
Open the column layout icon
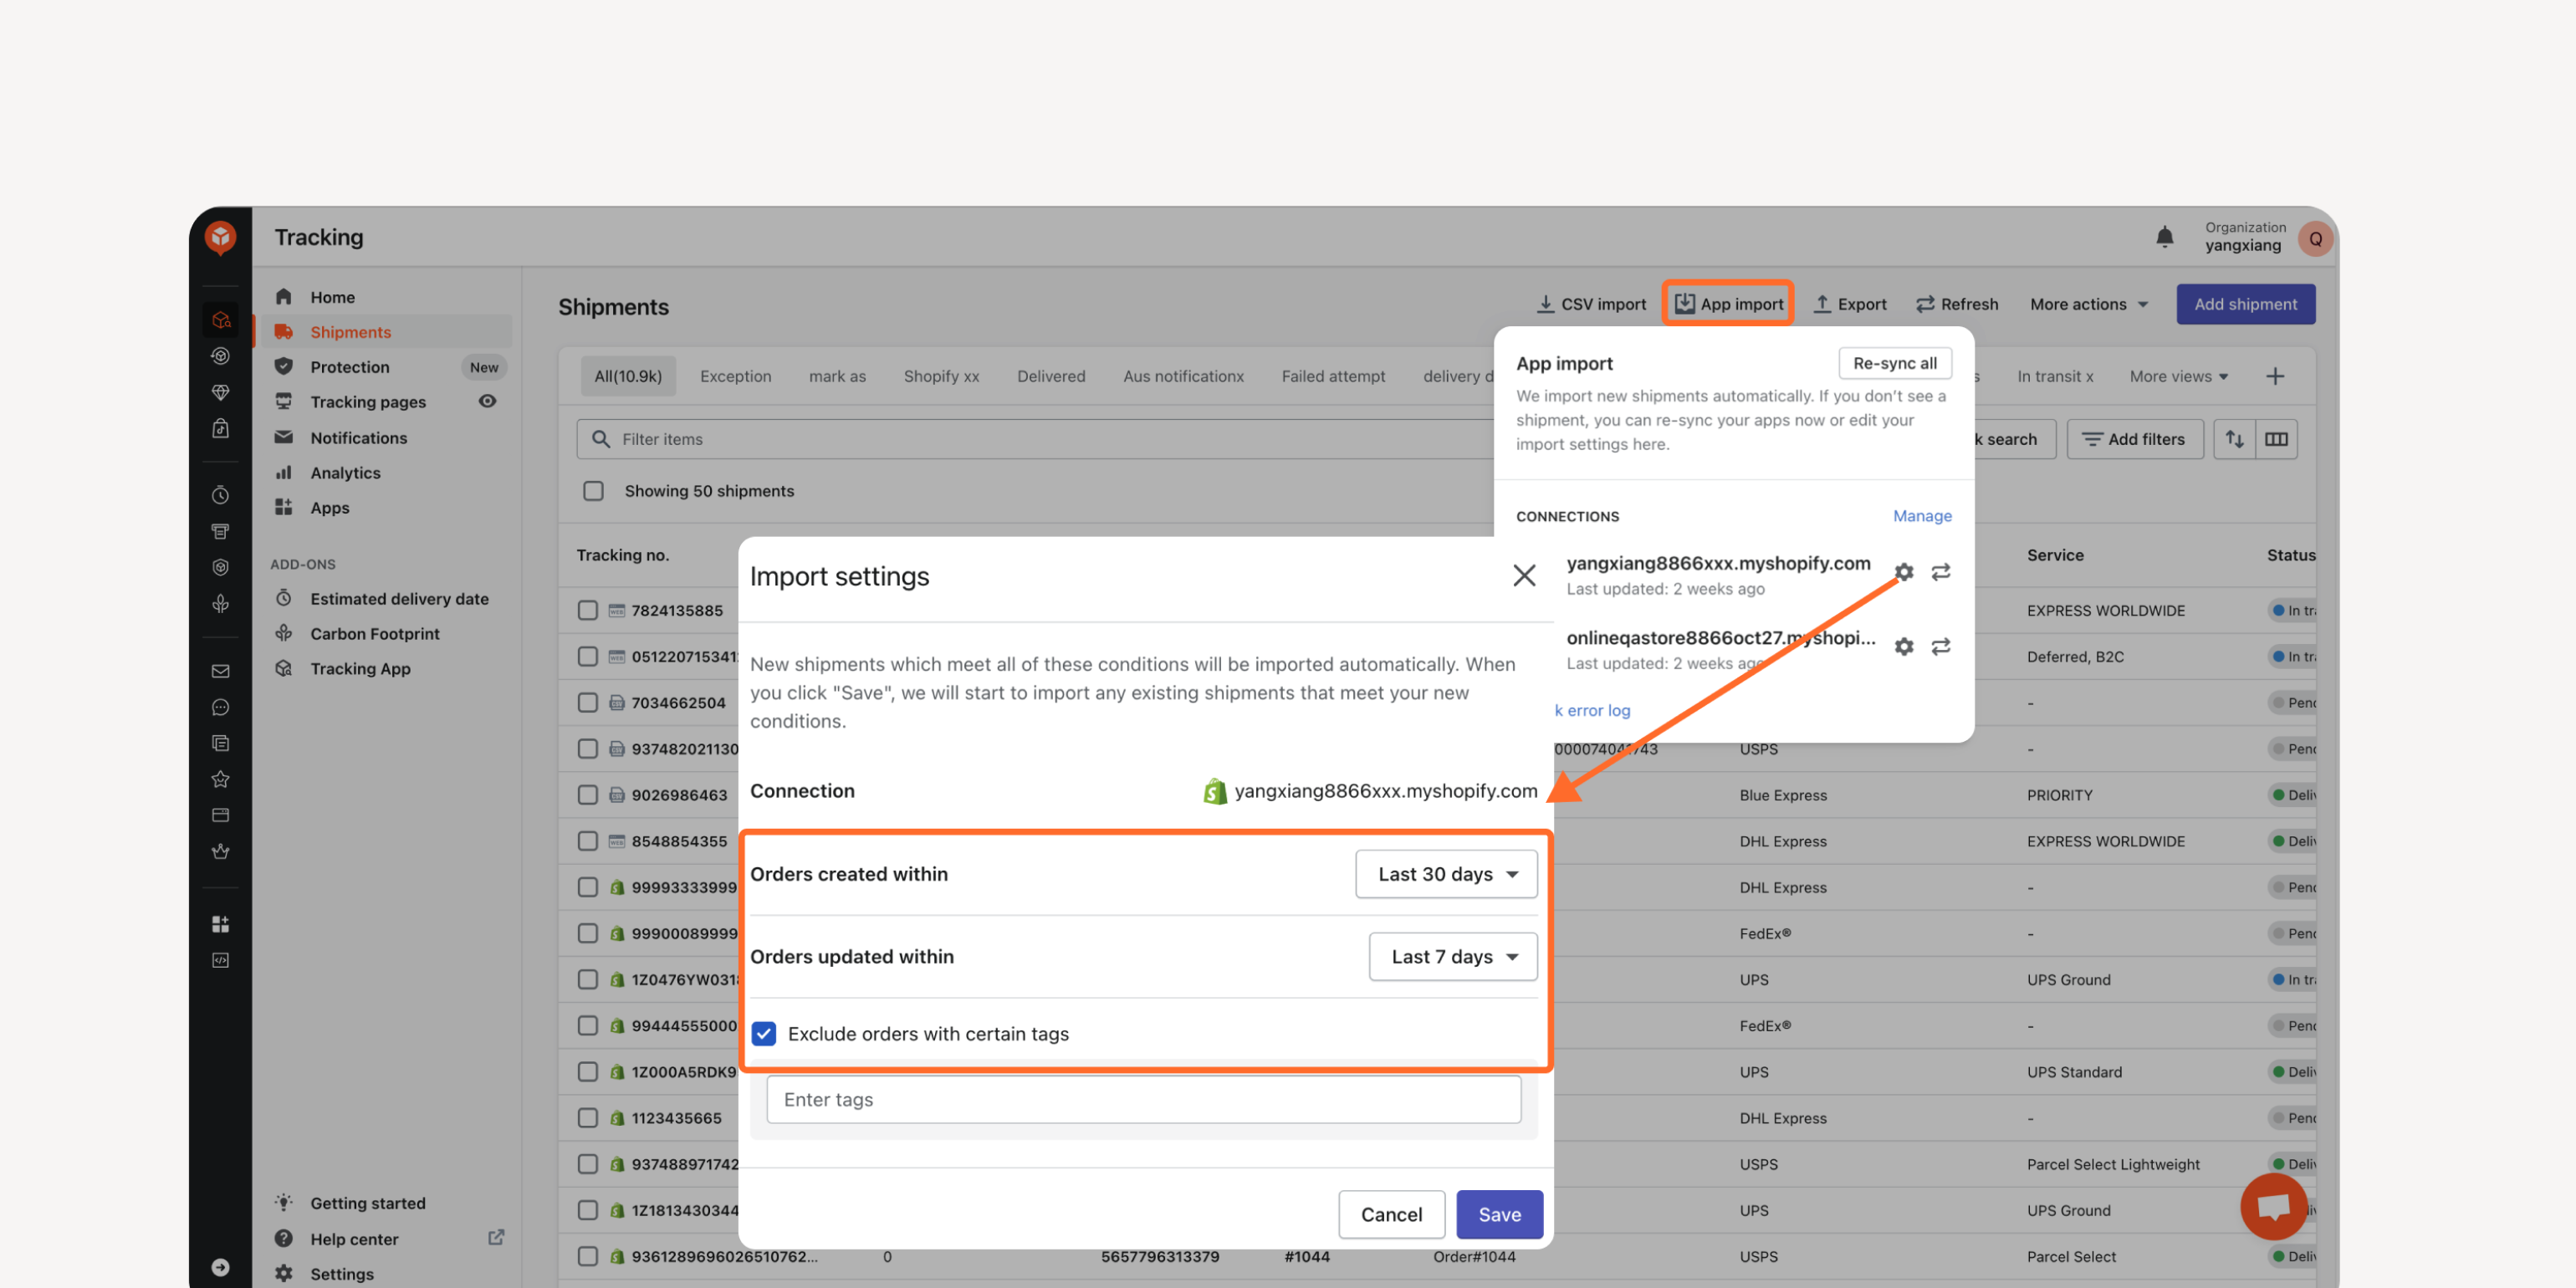[2277, 439]
